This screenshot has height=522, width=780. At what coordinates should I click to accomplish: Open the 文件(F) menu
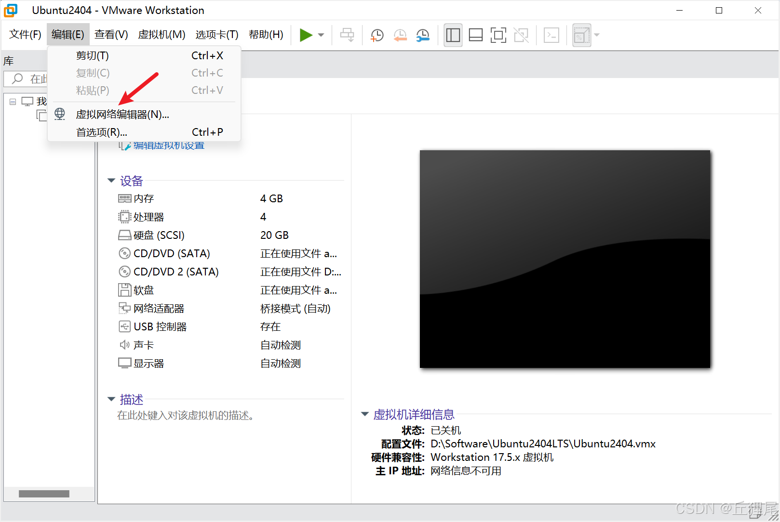click(x=25, y=35)
